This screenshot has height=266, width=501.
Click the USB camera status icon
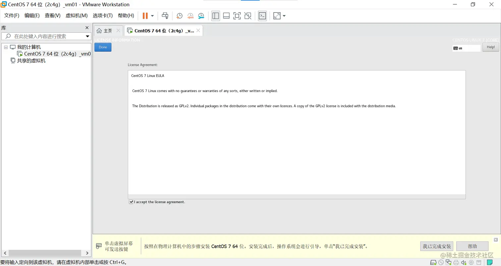(x=471, y=263)
